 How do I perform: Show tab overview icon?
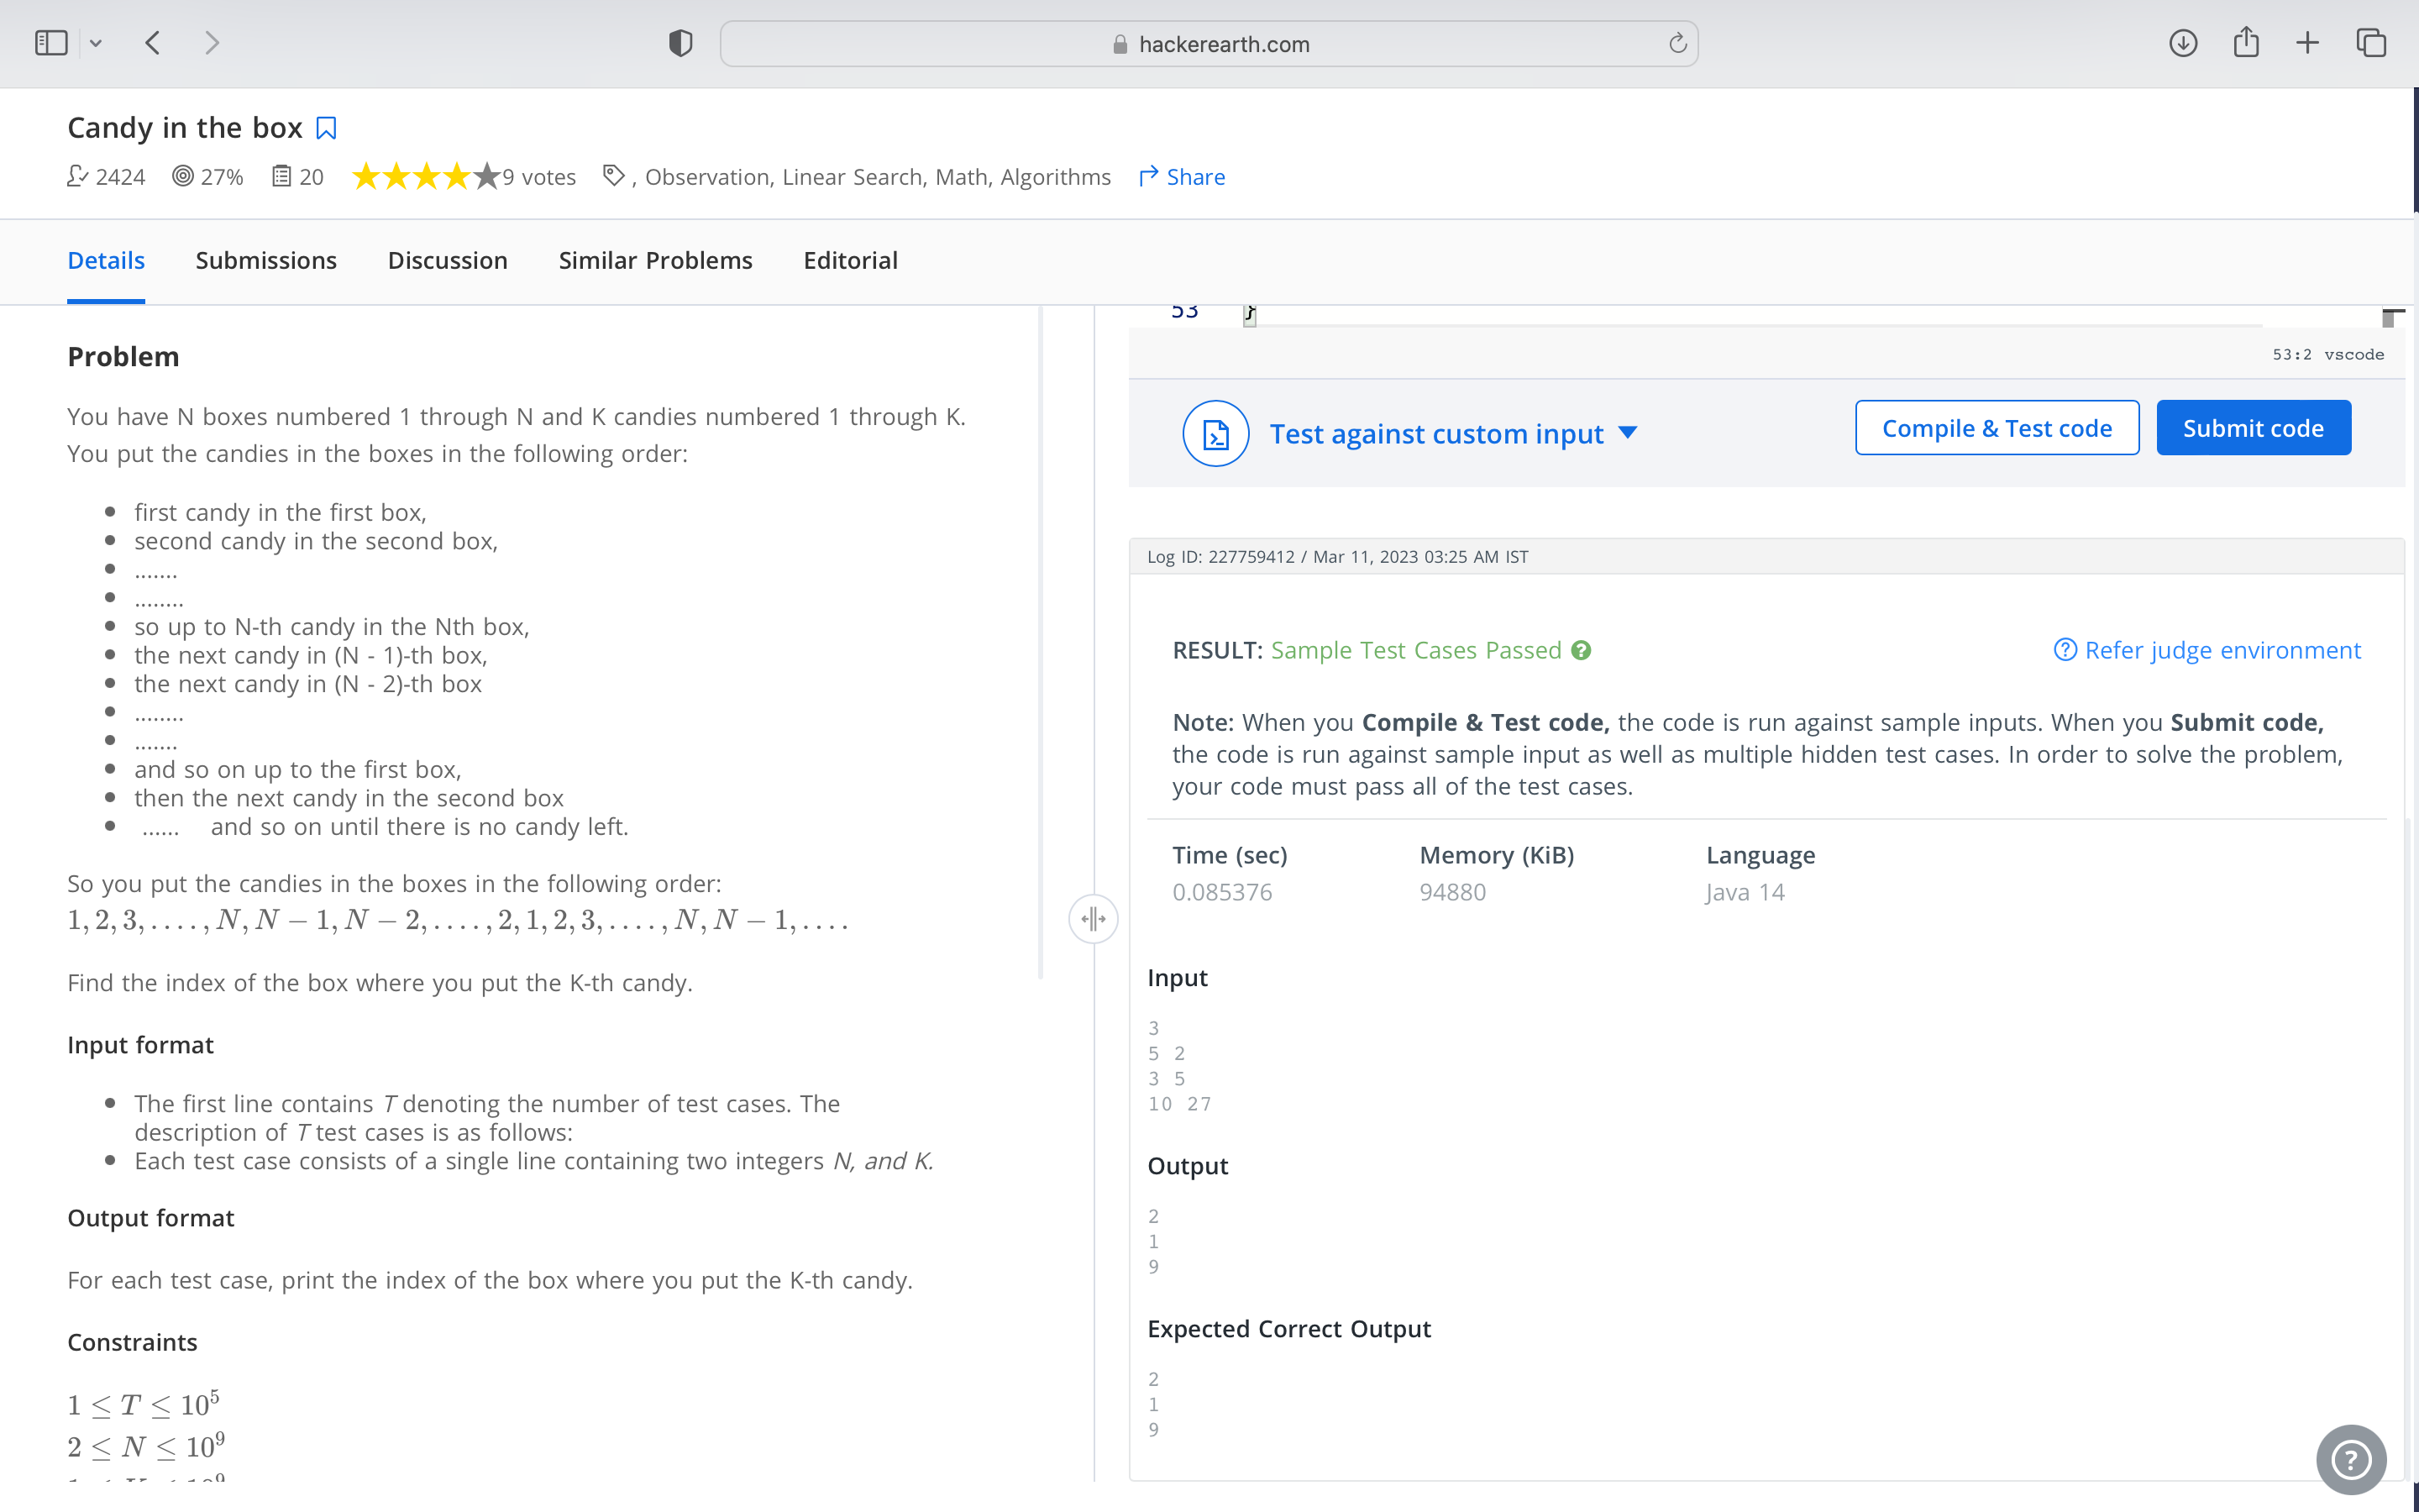(x=2371, y=43)
